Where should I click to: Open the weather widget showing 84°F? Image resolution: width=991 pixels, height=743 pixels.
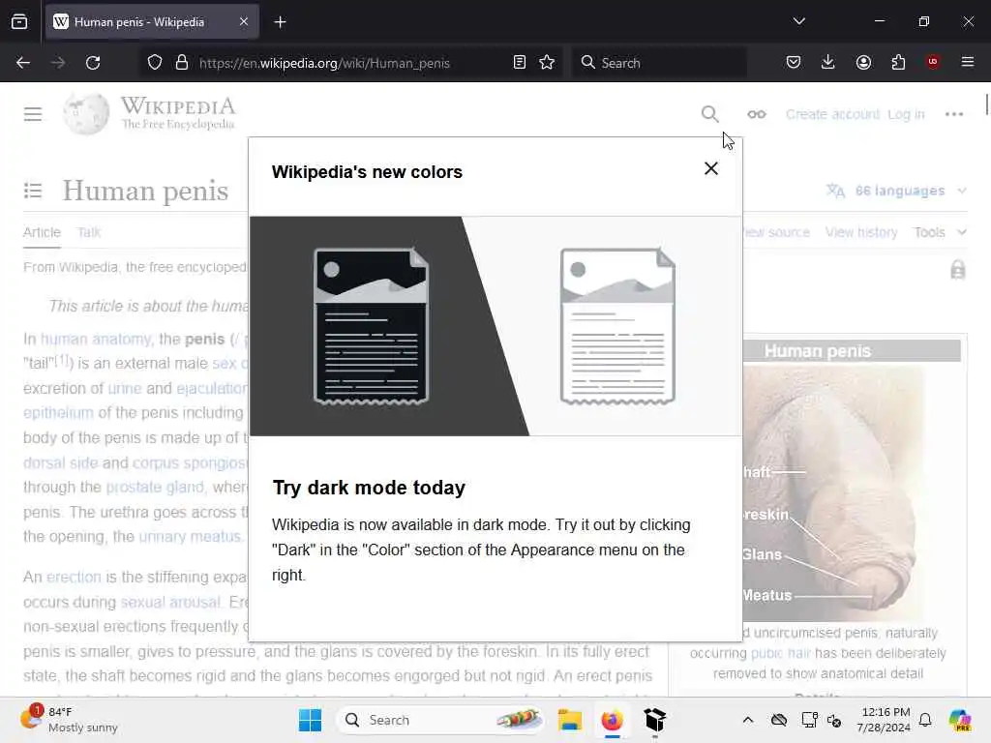click(x=70, y=720)
